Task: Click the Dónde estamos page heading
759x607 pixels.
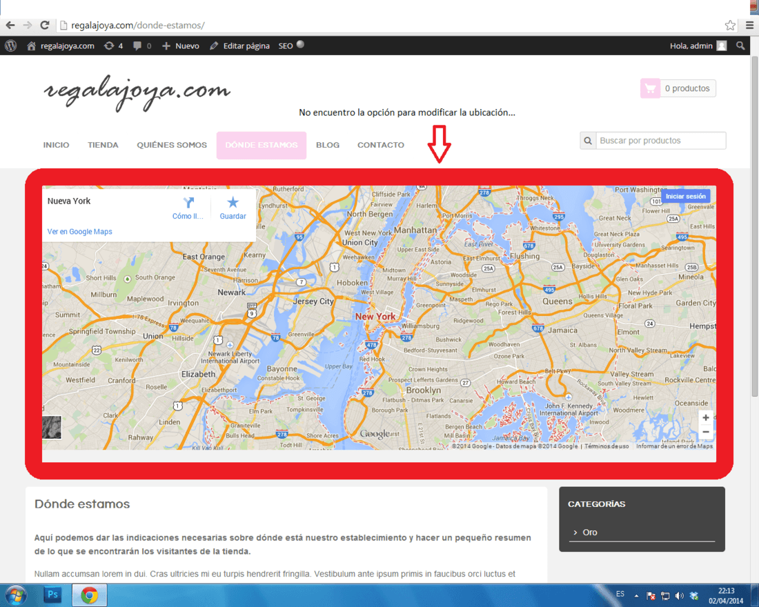Action: pos(82,504)
